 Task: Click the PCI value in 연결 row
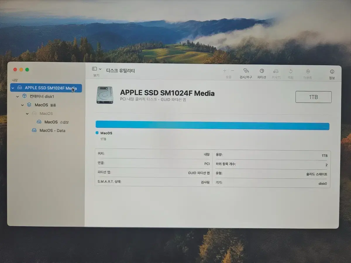(207, 164)
